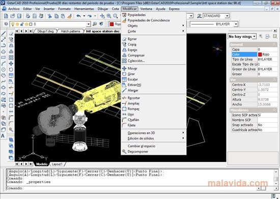This screenshot has height=199, width=280.
Task: Click the Mirror tool in the left modify toolbar
Action: click(11, 45)
